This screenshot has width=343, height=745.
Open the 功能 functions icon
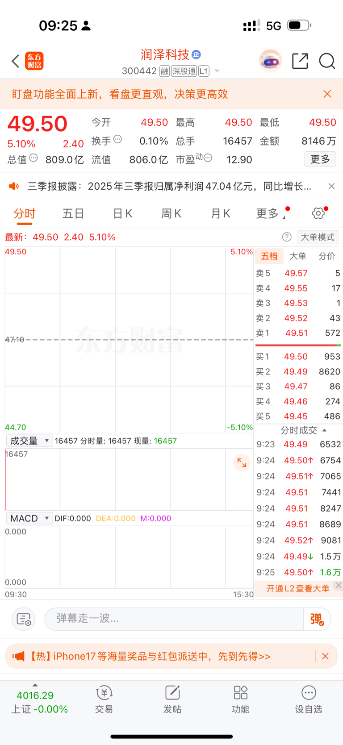pyautogui.click(x=241, y=700)
